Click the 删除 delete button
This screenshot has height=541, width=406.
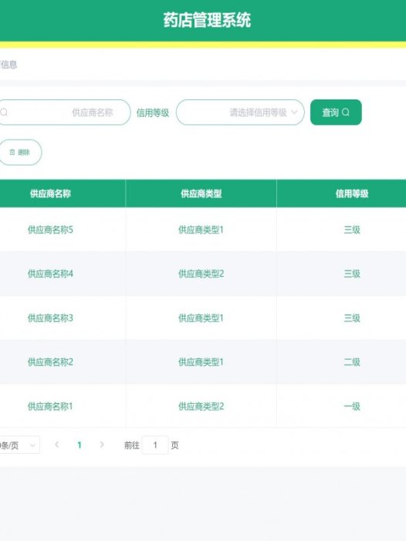(x=20, y=152)
